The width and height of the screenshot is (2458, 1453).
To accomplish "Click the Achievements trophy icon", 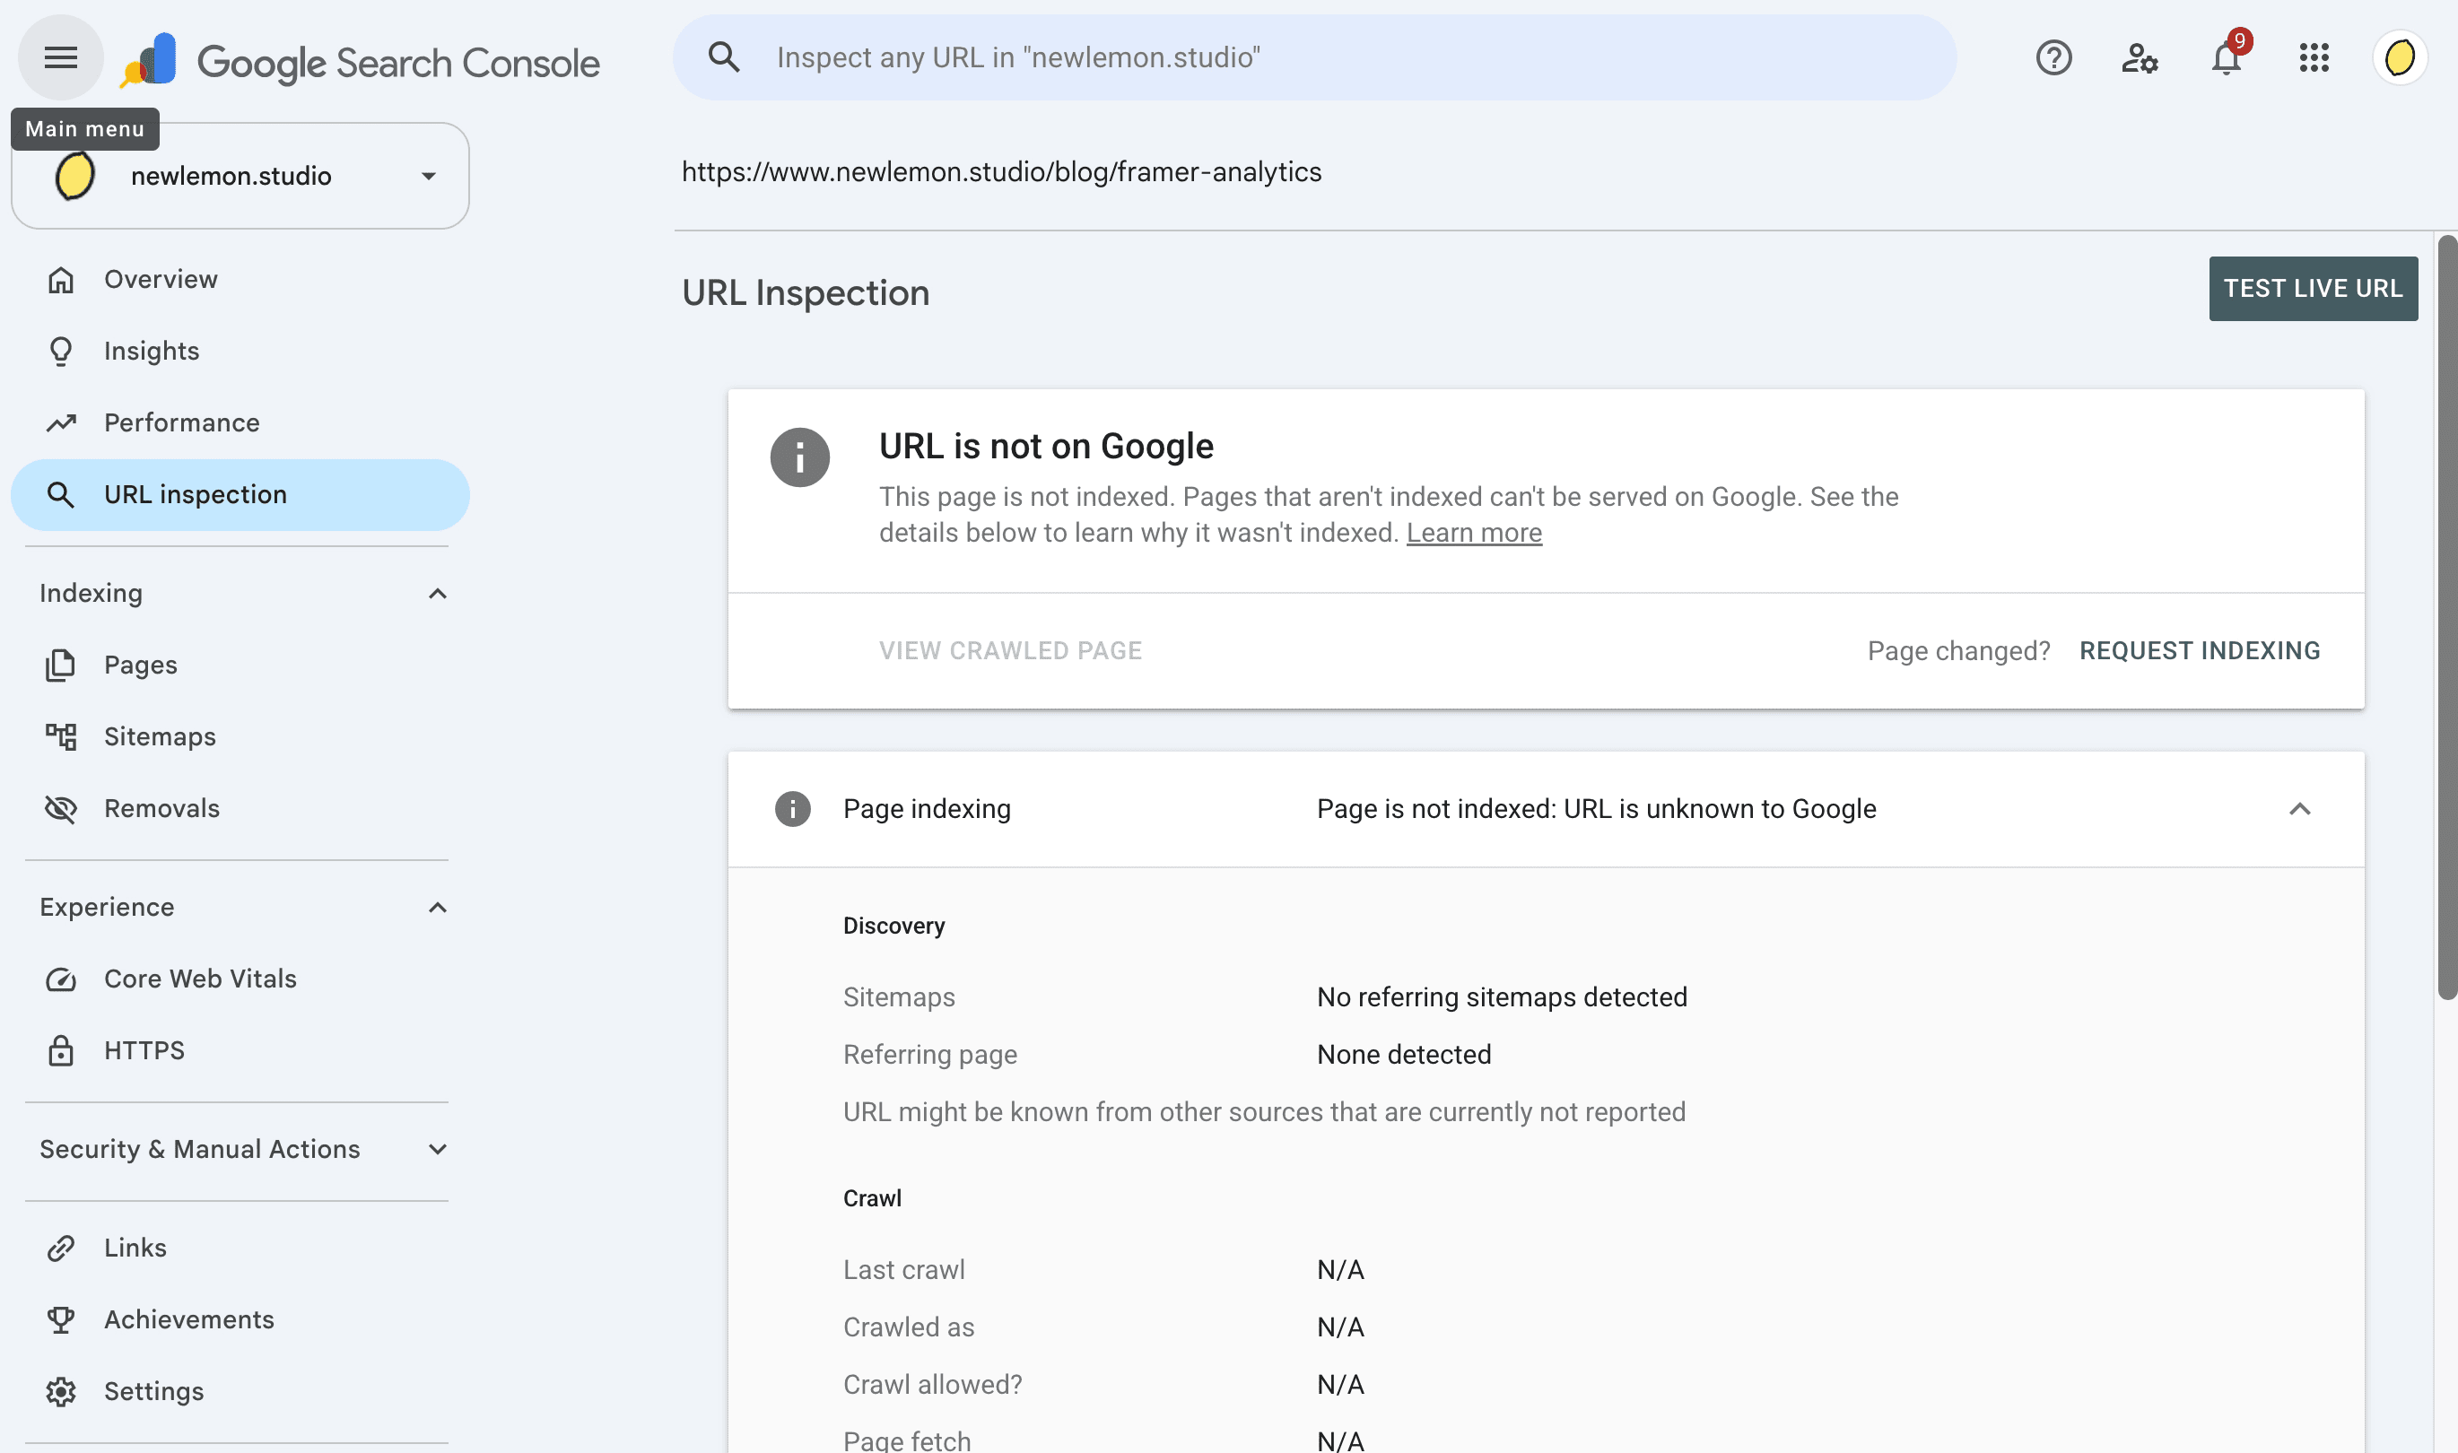I will coord(61,1320).
